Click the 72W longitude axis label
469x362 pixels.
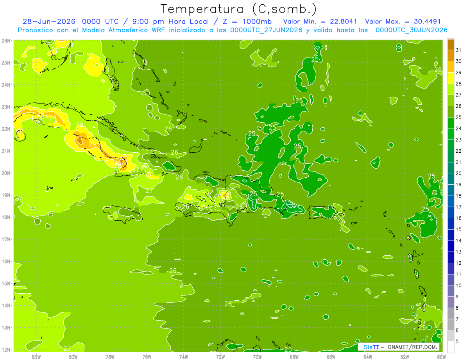coord(220,357)
